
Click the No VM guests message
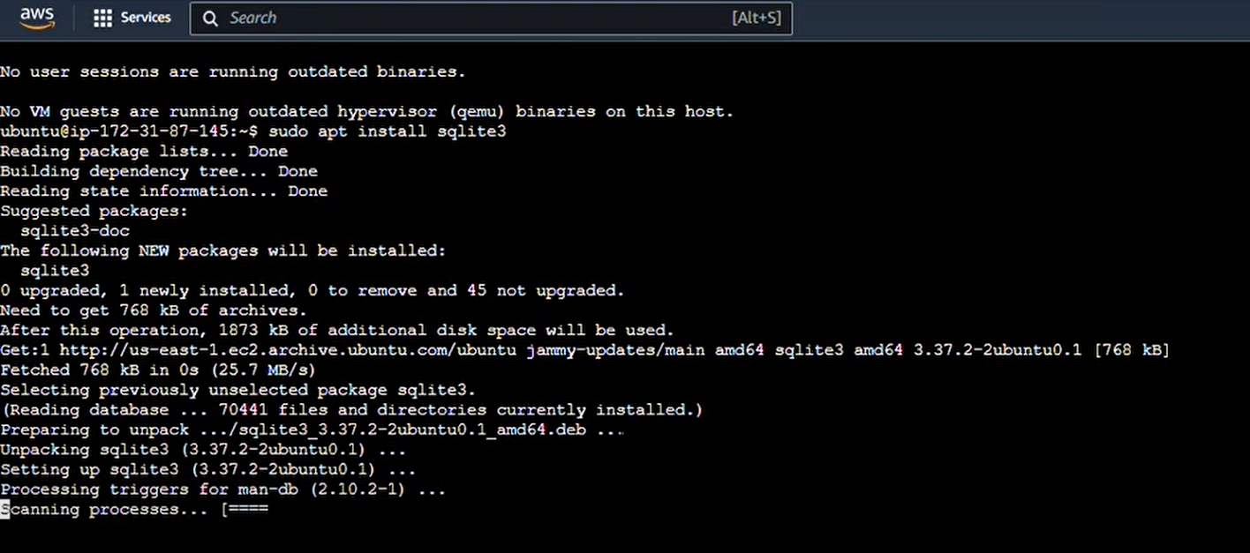(366, 111)
